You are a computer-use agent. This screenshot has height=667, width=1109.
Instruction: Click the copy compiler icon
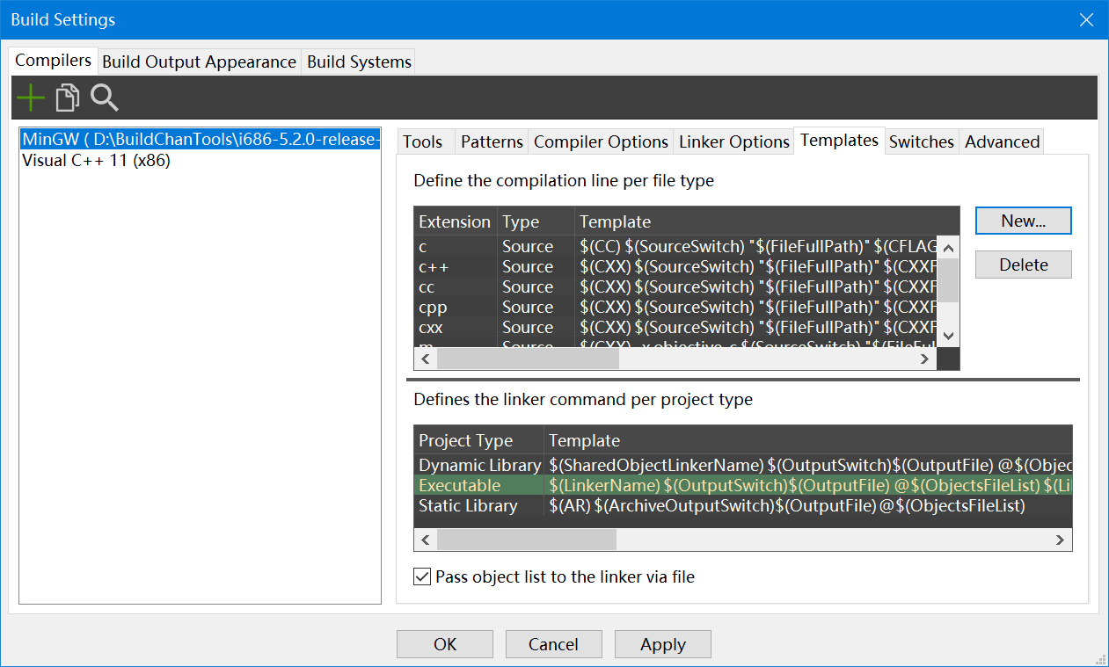(x=67, y=98)
